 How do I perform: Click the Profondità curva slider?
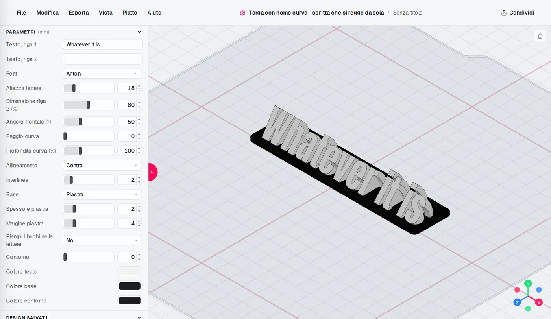coord(89,151)
